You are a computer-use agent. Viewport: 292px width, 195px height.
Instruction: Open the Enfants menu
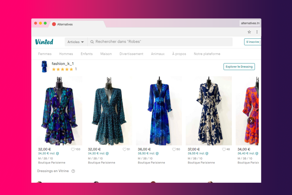tap(87, 54)
